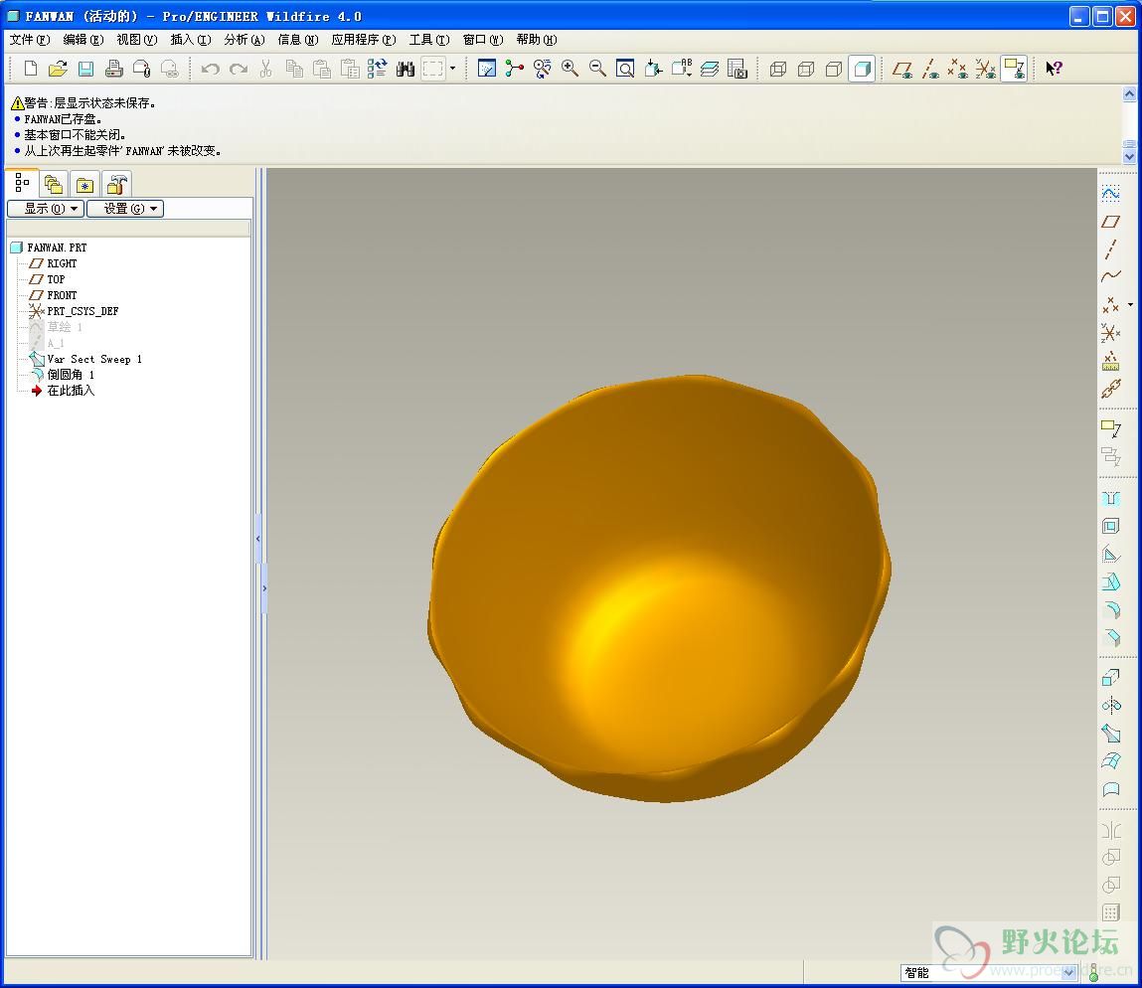Viewport: 1142px width, 988px height.
Task: Click the Datum Curve tool in right toolbar
Action: pos(1110,276)
